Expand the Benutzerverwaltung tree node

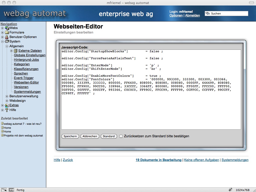click(7, 96)
